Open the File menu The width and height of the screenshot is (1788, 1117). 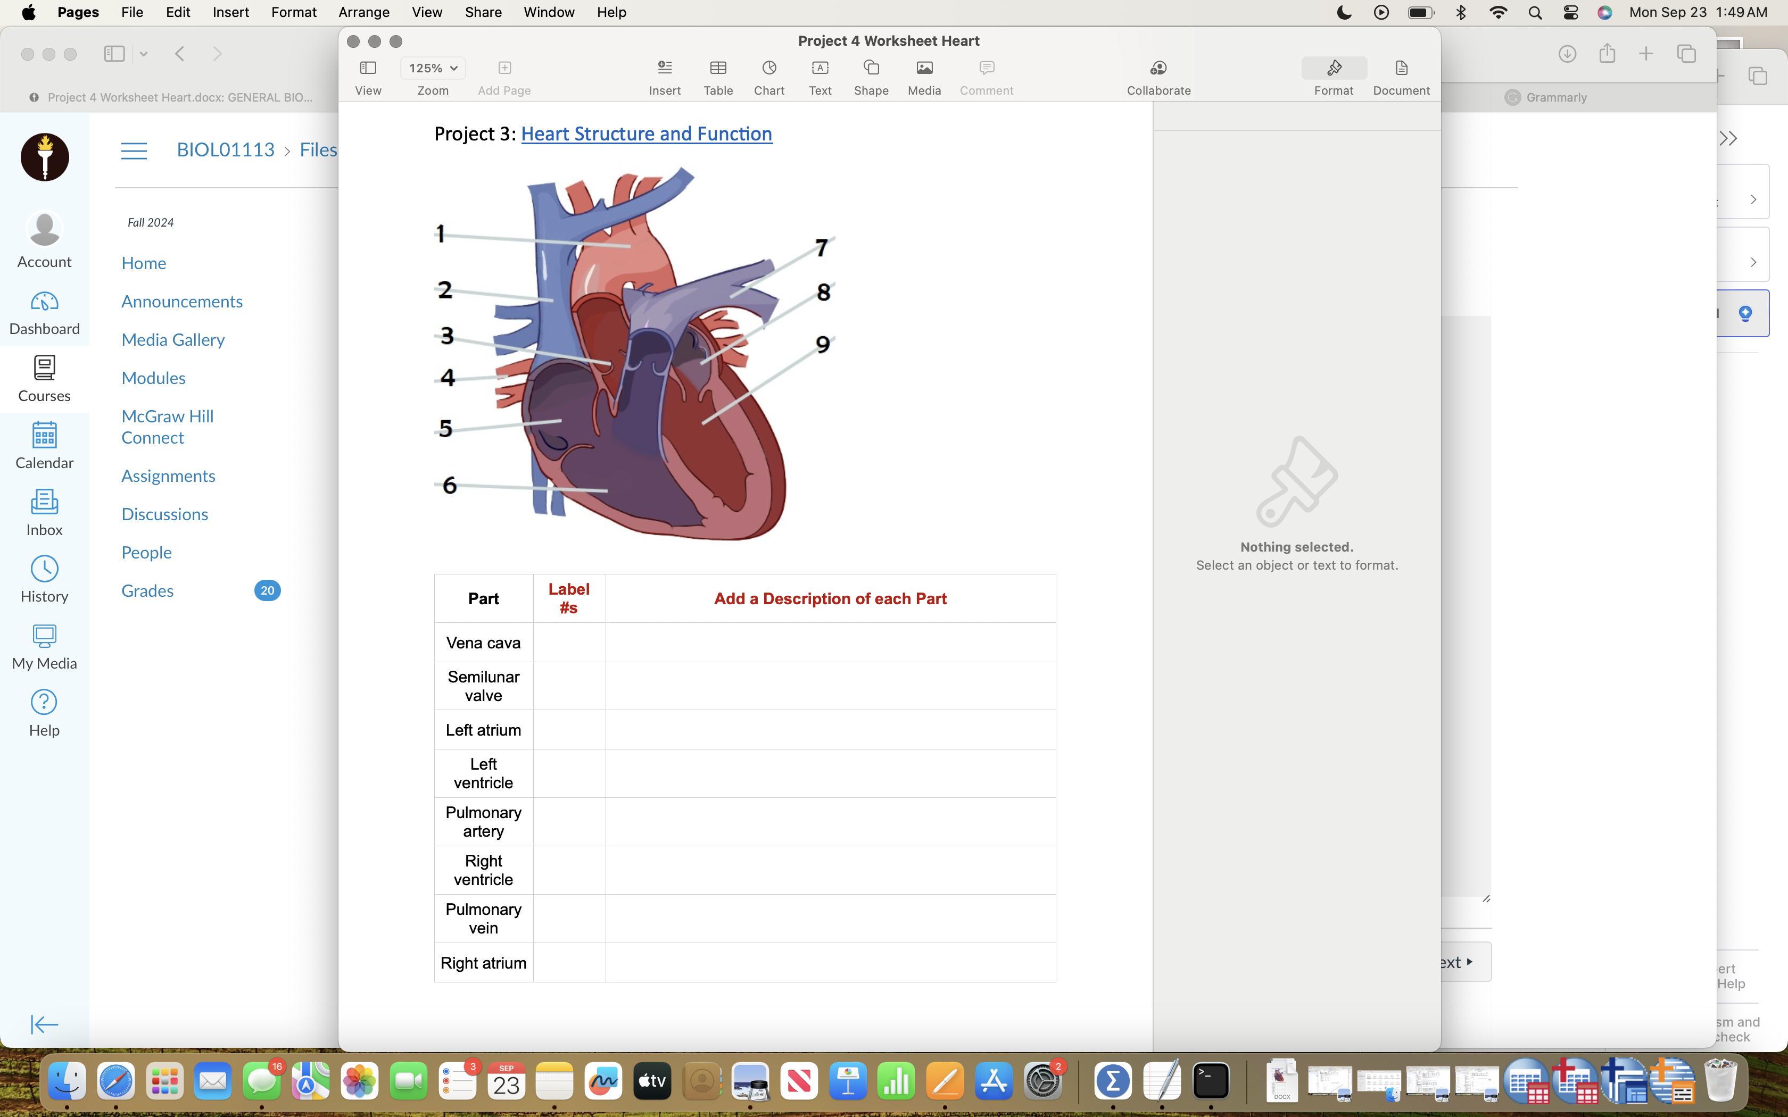pyautogui.click(x=133, y=12)
